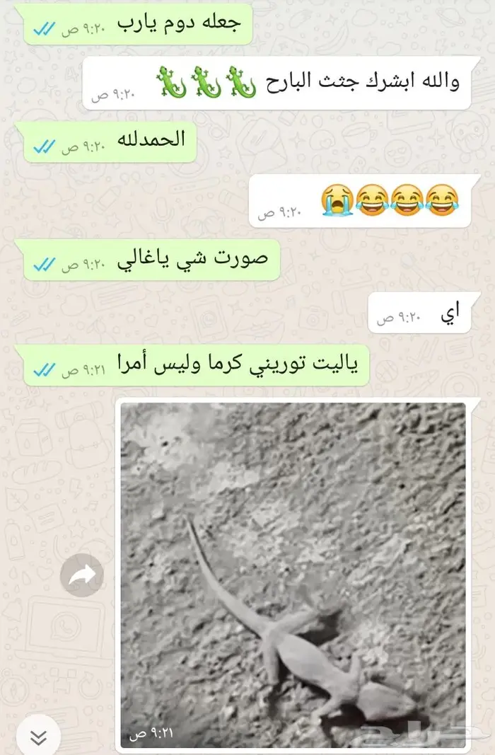Tap the scroll-to-bottom double chevron button
The width and height of the screenshot is (495, 755).
coord(38,737)
